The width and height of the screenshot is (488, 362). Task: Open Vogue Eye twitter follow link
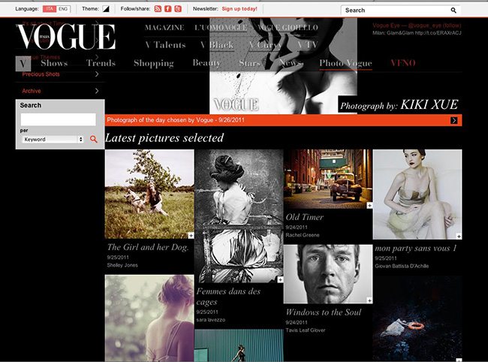(x=417, y=26)
